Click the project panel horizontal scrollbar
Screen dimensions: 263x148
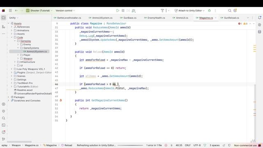(x=19, y=142)
